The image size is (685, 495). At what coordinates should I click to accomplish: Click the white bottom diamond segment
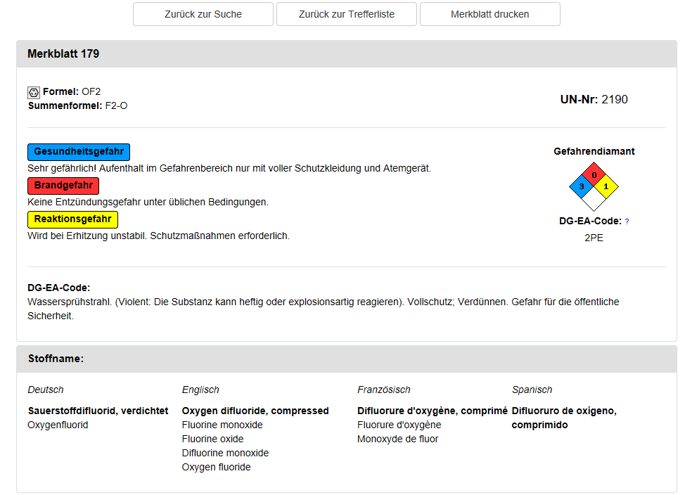point(594,199)
